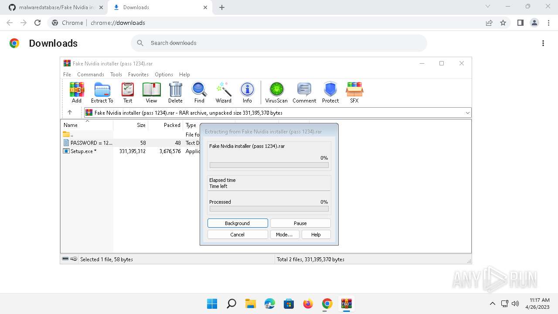Viewport: 558px width, 314px height.
Task: Launch Microsoft Edge from taskbar
Action: coord(270,304)
